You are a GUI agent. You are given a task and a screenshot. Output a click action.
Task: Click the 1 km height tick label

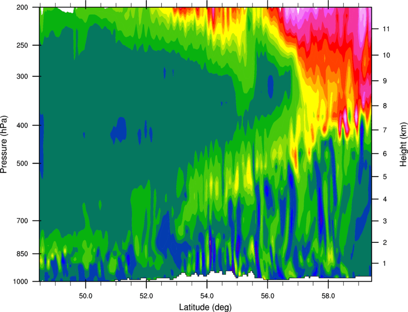(x=385, y=264)
